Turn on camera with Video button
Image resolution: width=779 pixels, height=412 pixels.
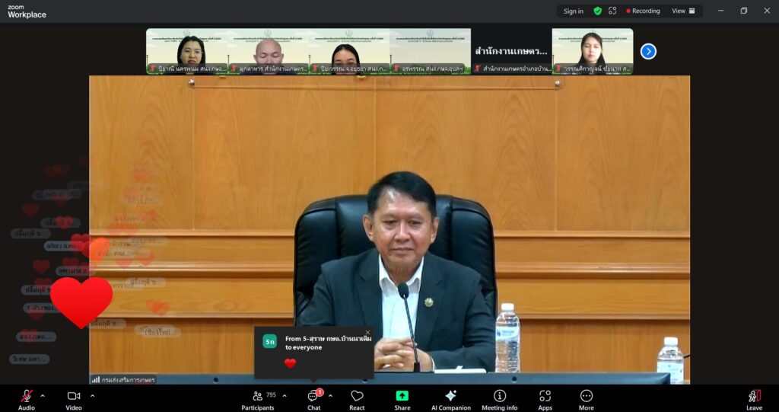[74, 398]
